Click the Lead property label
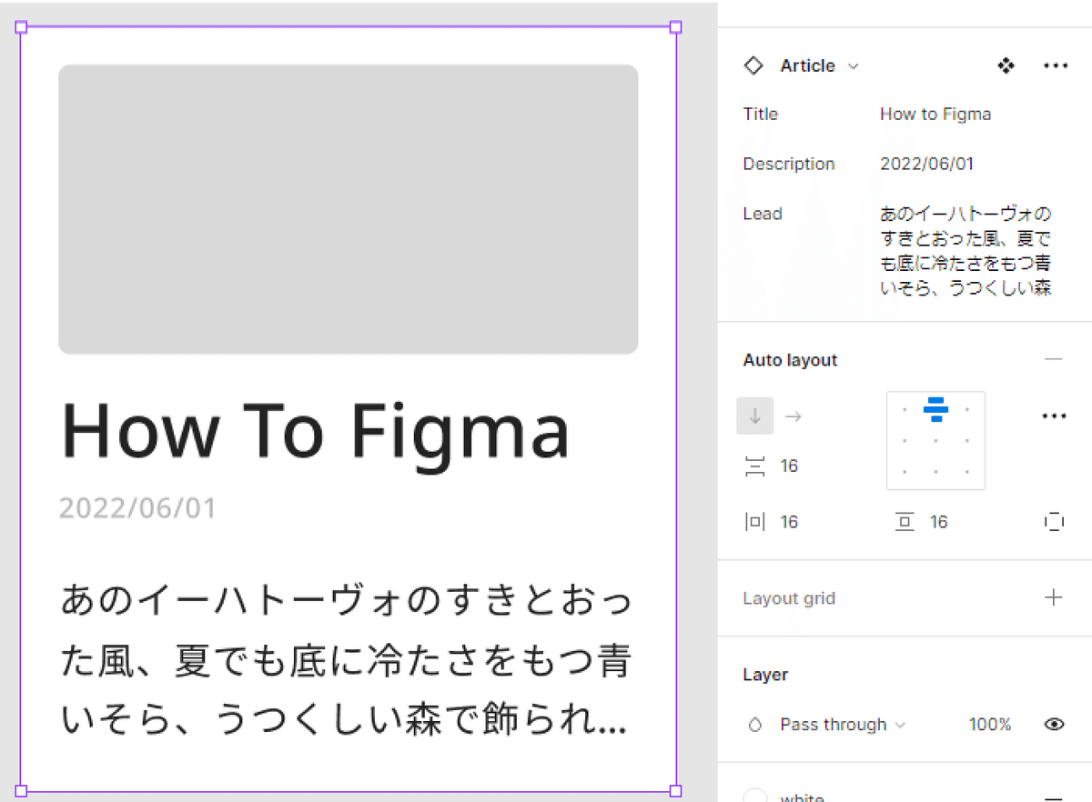This screenshot has height=802, width=1092. 763,214
